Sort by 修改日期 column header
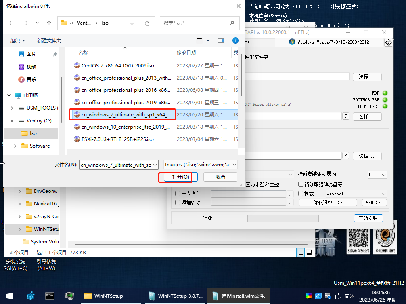The height and width of the screenshot is (304, 406). click(186, 53)
